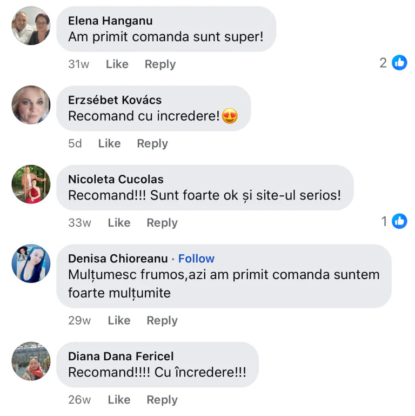This screenshot has height=416, width=415.
Task: Click the 31w timestamp on Elena's comment
Action: pos(78,64)
